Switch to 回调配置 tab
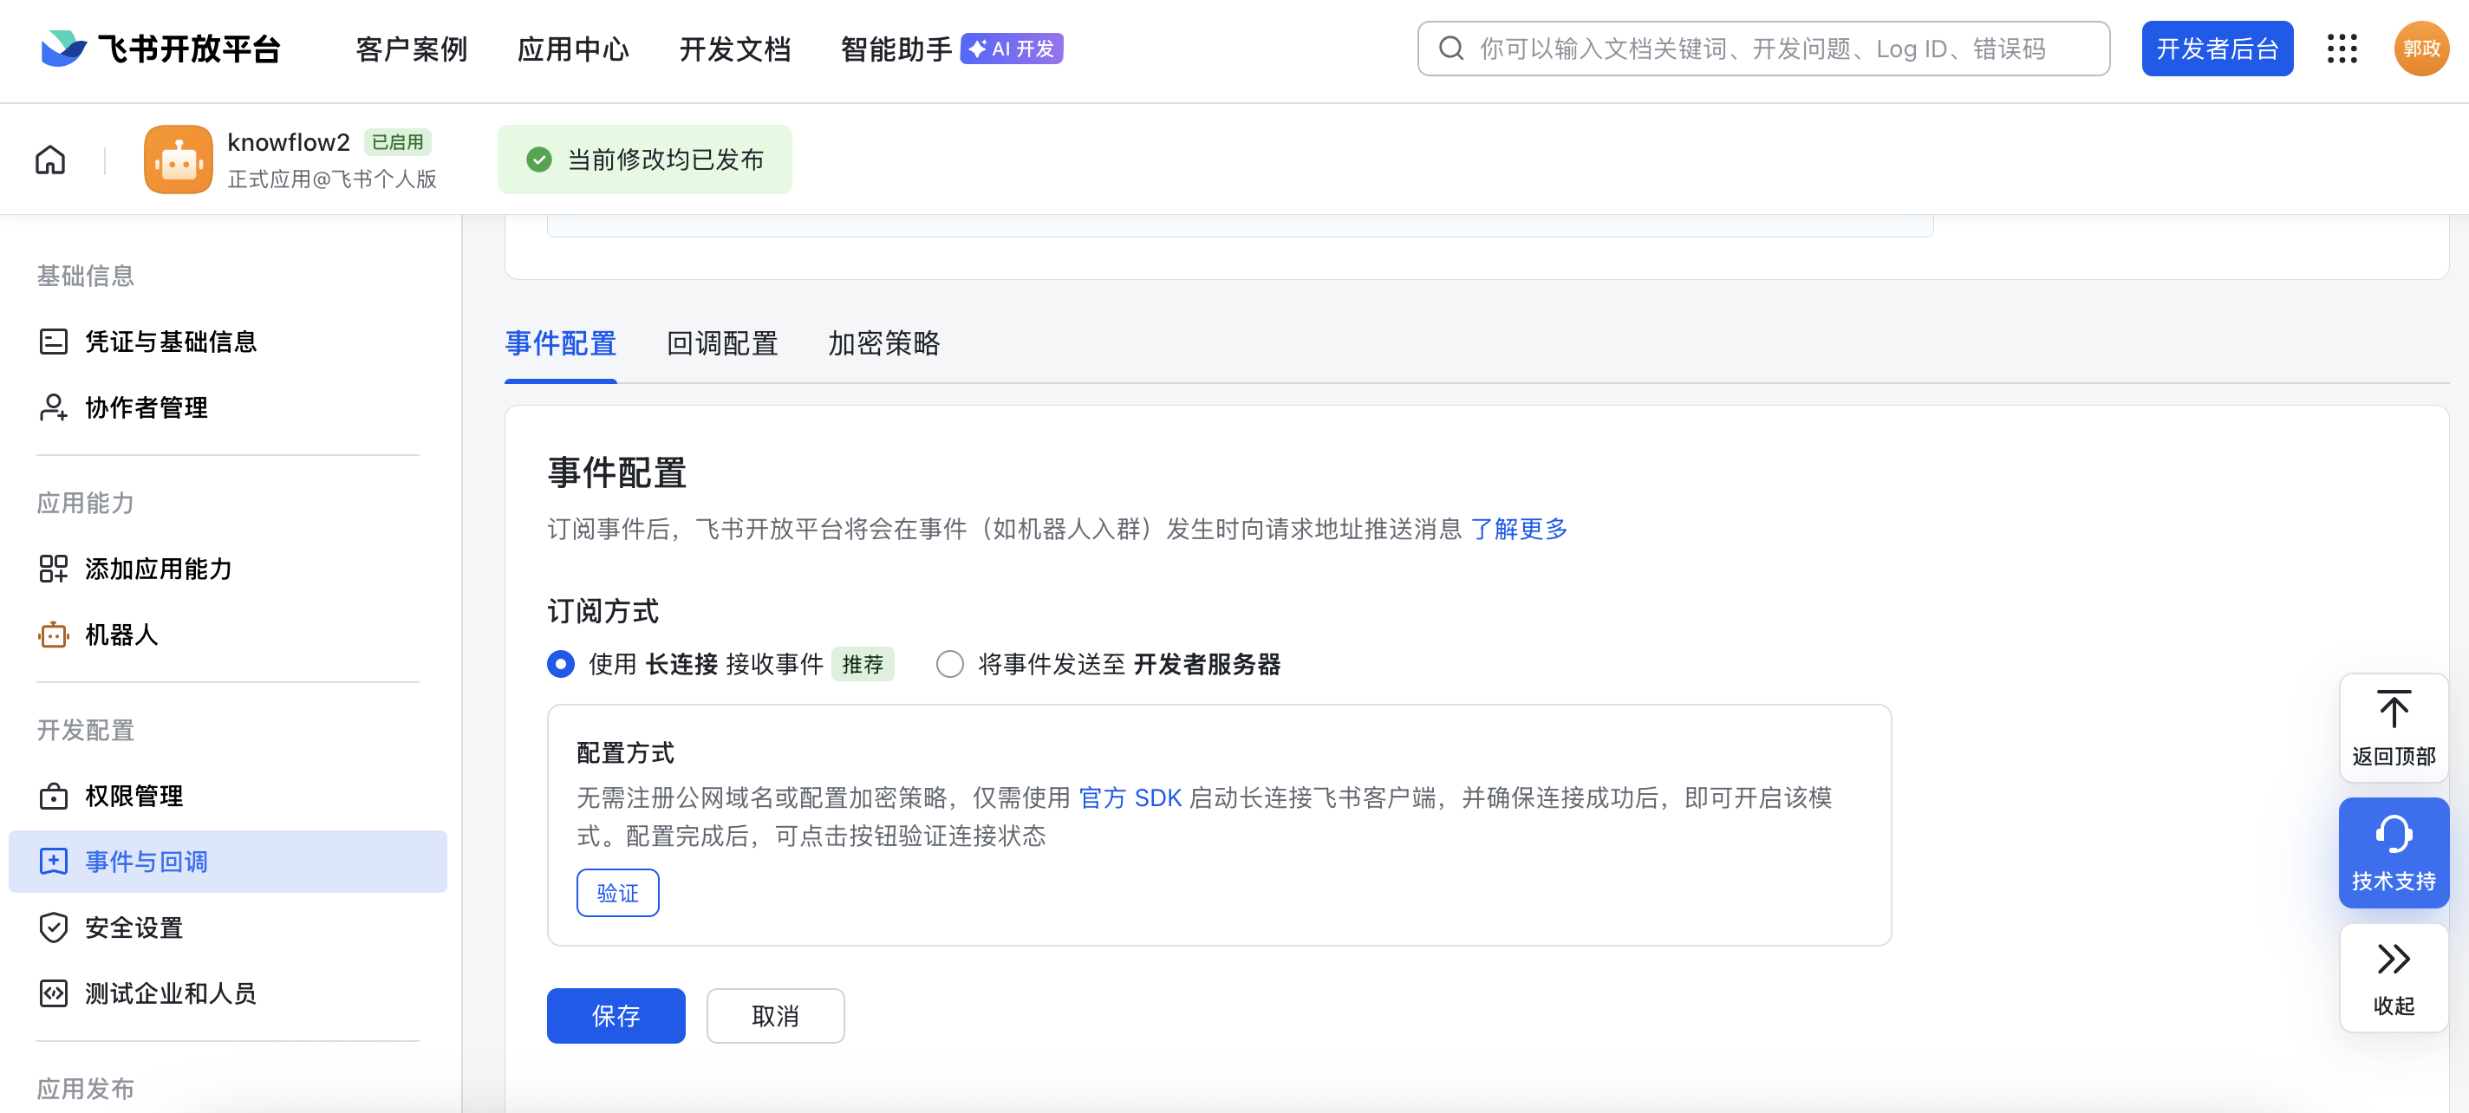Screen dimensions: 2469x1113 723,343
